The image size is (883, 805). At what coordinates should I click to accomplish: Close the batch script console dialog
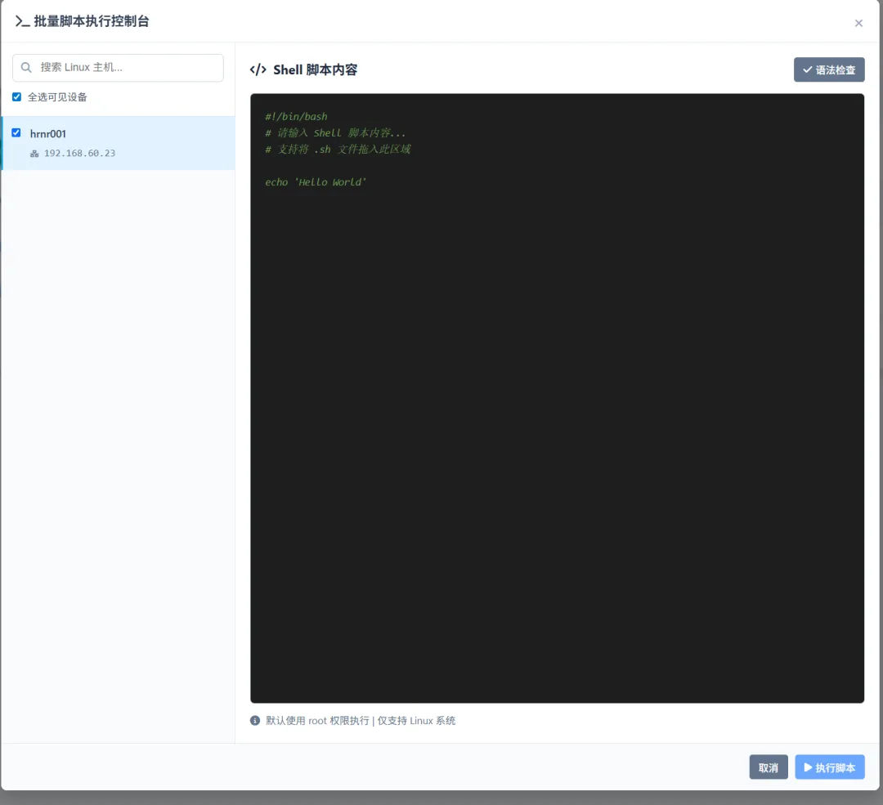tap(858, 23)
